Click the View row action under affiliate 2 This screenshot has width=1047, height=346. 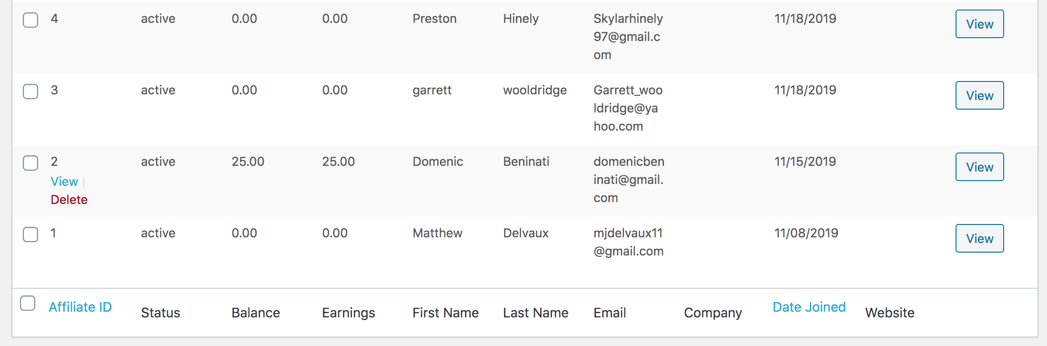(x=64, y=182)
